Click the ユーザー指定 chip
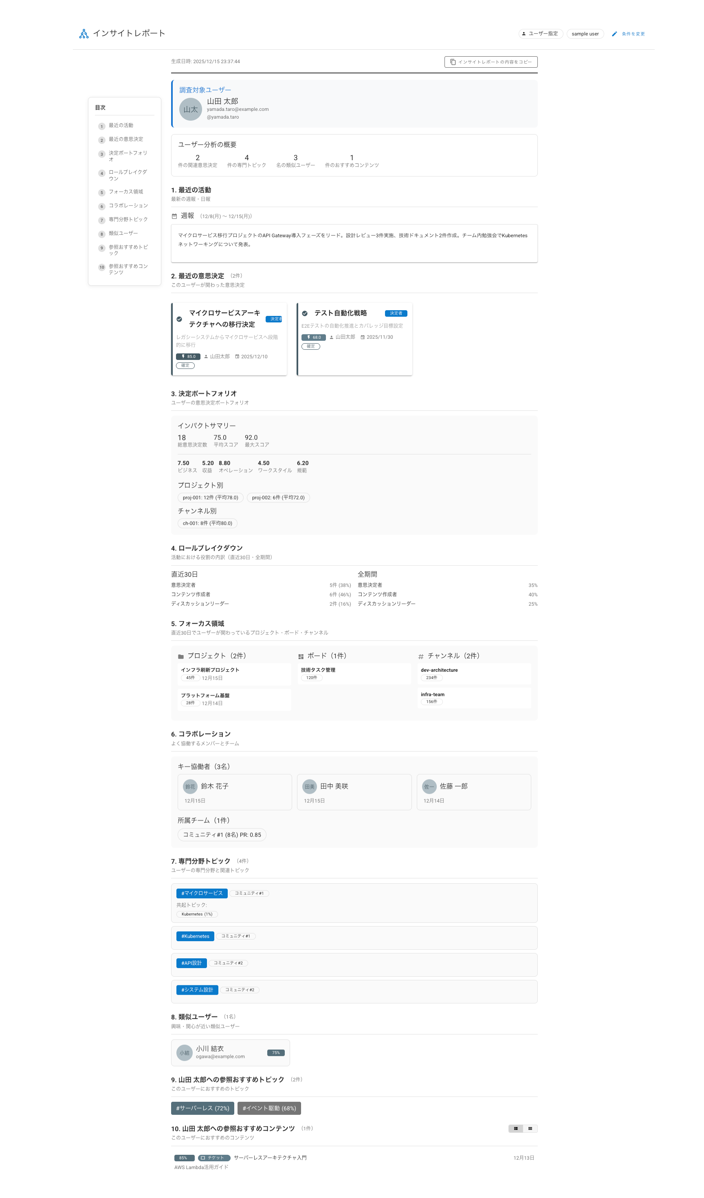The height and width of the screenshot is (1198, 704). (x=541, y=34)
